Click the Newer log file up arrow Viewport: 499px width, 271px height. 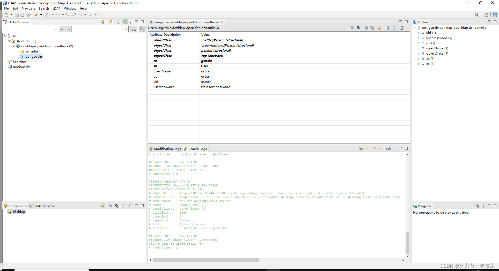pos(375,148)
